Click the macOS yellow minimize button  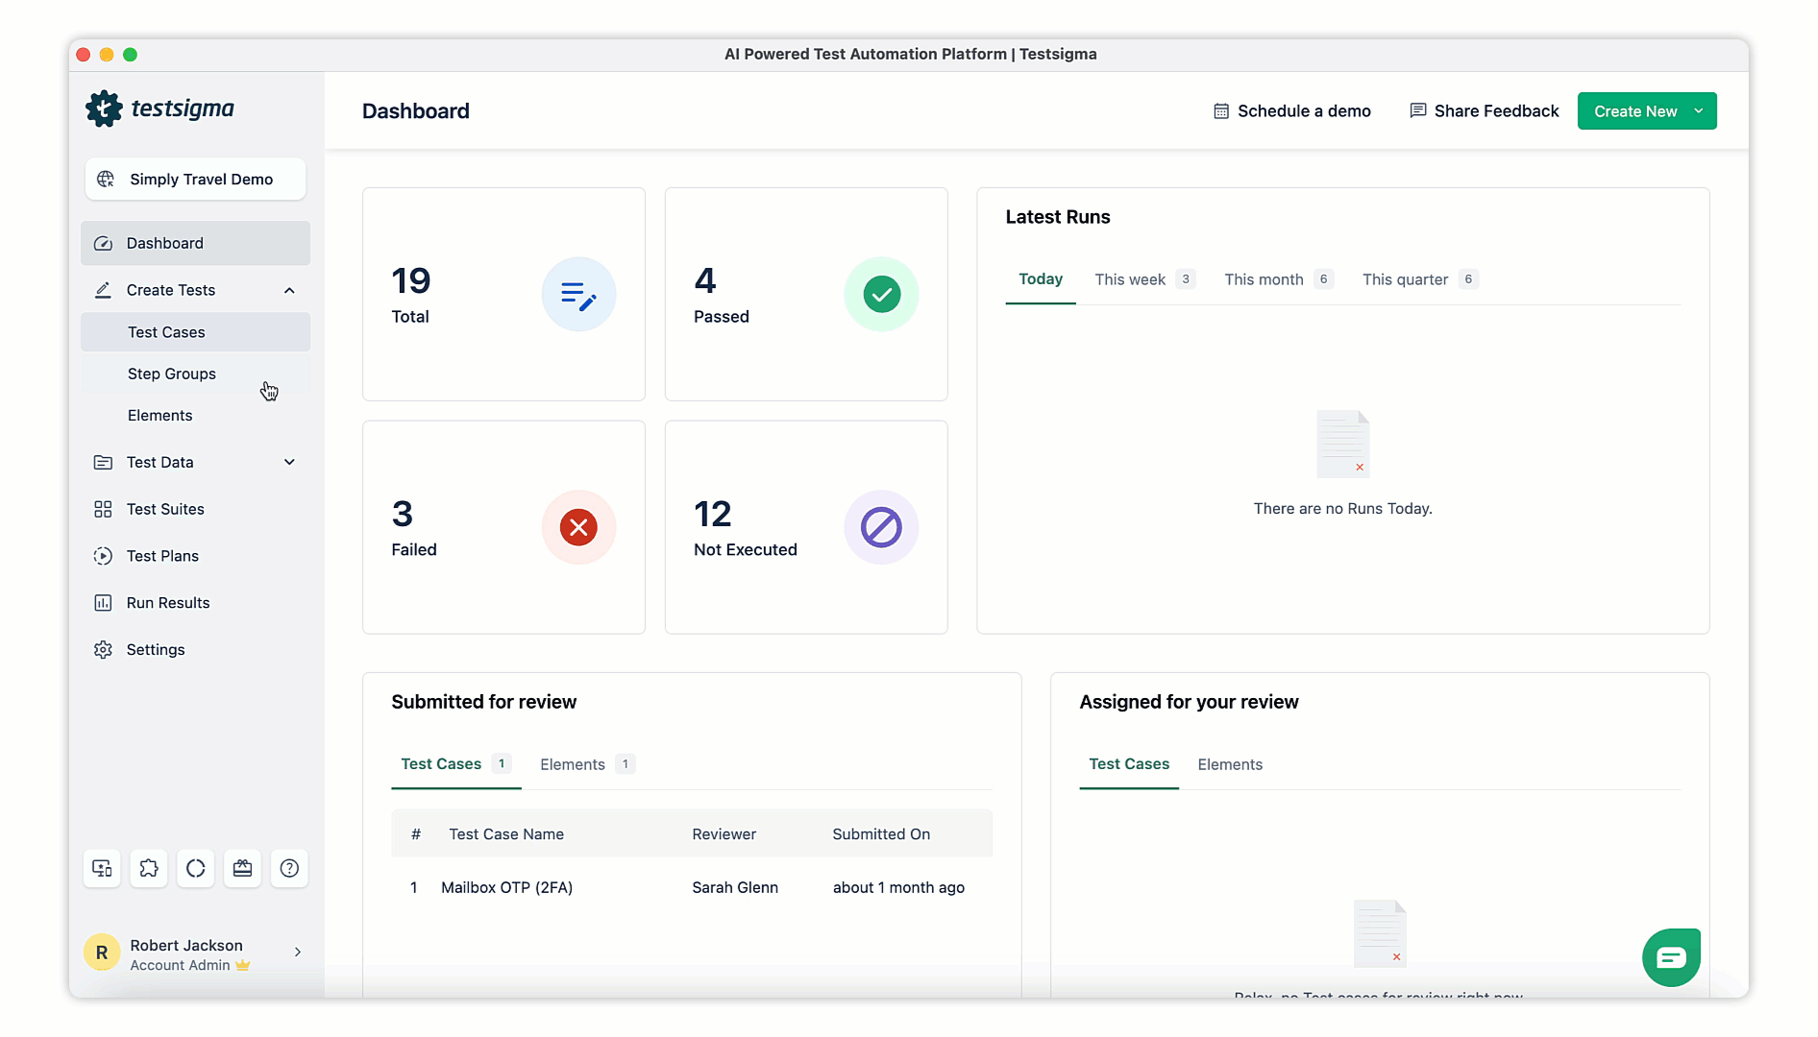pyautogui.click(x=107, y=55)
